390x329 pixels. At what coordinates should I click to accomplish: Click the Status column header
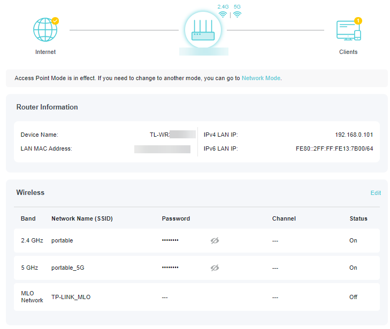(x=358, y=219)
